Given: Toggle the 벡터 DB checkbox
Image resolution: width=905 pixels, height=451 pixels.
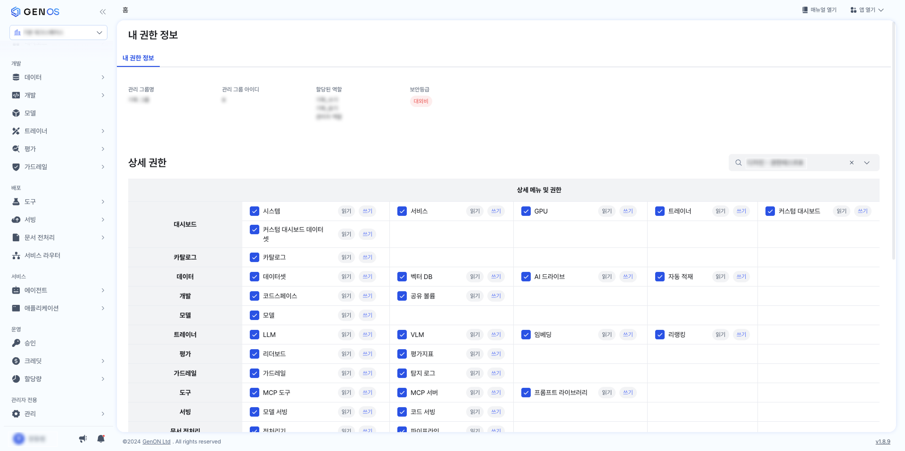Looking at the screenshot, I should (402, 277).
